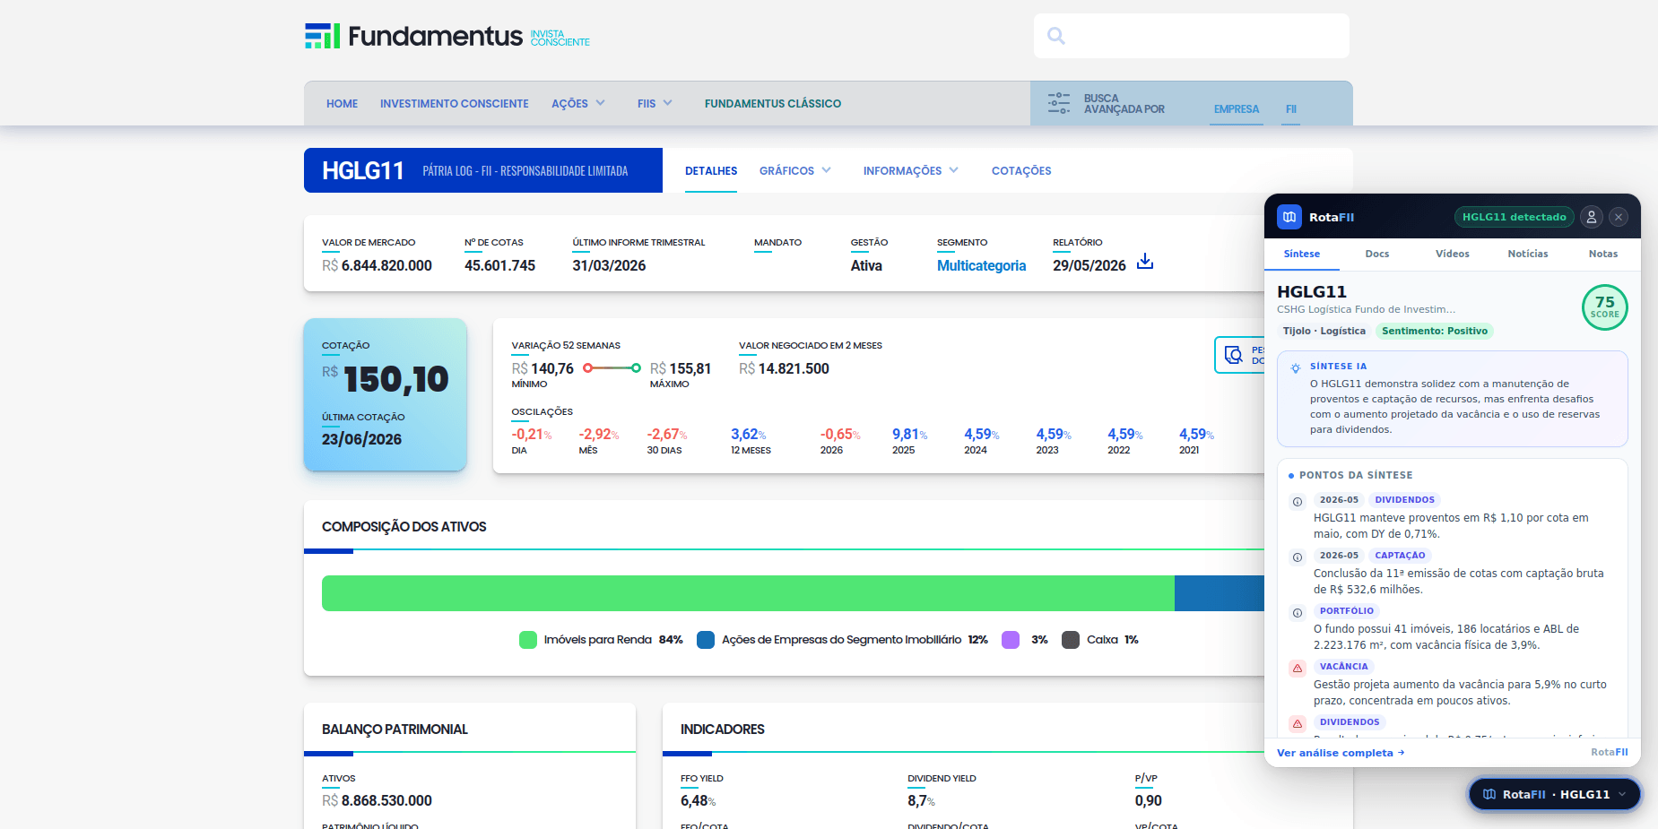The image size is (1658, 829).
Task: Click the Dividend Yield 8,7% value
Action: point(921,800)
